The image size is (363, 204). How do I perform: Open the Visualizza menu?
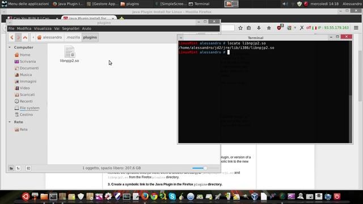43,28
